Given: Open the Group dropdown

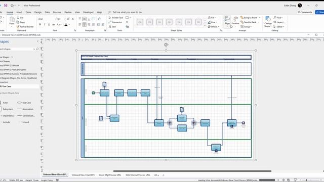Looking at the screenshot, I should pyautogui.click(x=246, y=27).
